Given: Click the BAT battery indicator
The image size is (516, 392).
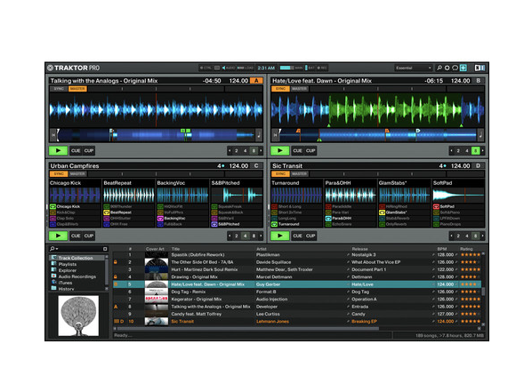Looking at the screenshot, I should click(x=310, y=68).
